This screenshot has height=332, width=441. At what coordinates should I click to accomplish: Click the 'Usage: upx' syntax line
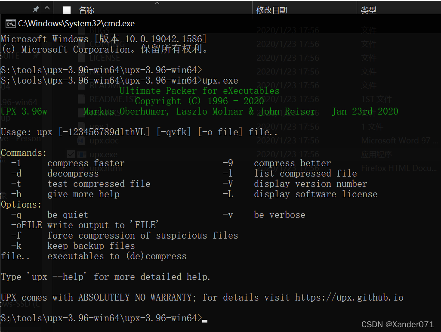[139, 132]
